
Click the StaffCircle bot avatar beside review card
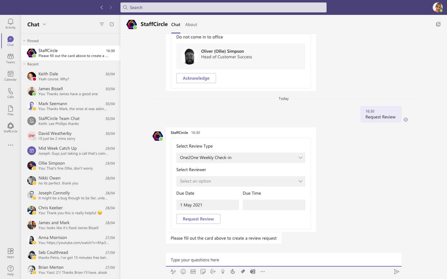point(158,136)
